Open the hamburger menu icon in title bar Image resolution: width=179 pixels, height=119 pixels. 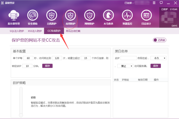pos(154,3)
